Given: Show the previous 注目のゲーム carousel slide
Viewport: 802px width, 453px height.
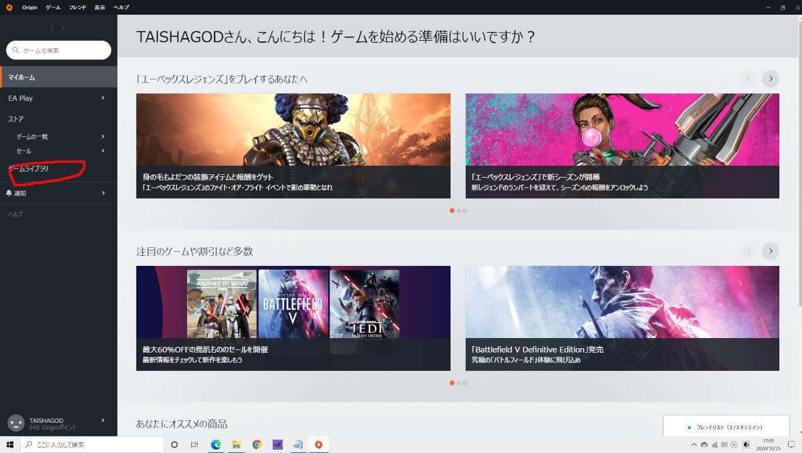Looking at the screenshot, I should 749,251.
